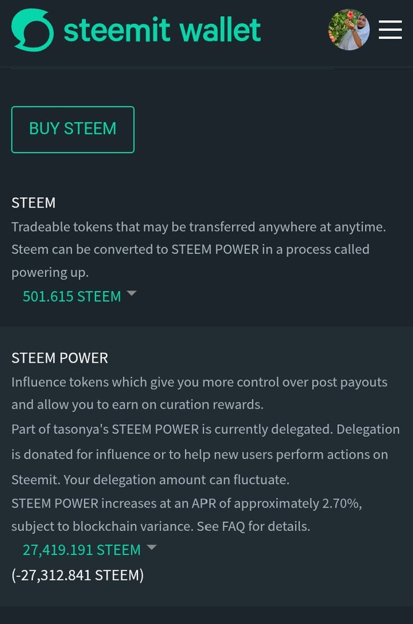Screen dimensions: 413x624
Task: Click "Tradeable tokens" description line
Action: click(x=199, y=227)
